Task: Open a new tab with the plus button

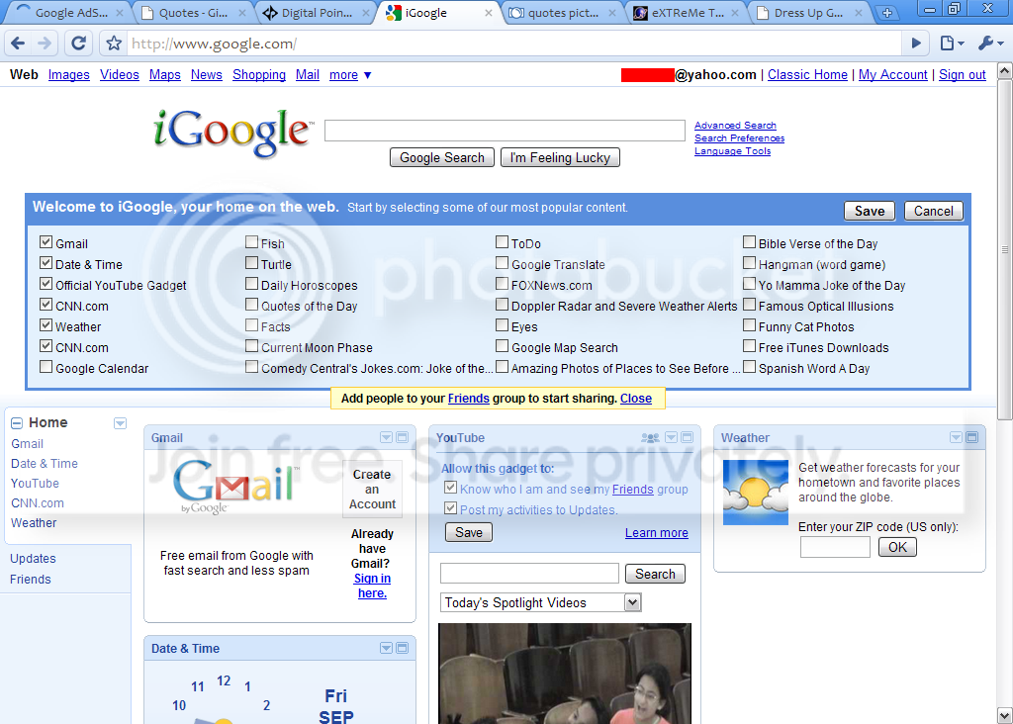Action: click(887, 13)
